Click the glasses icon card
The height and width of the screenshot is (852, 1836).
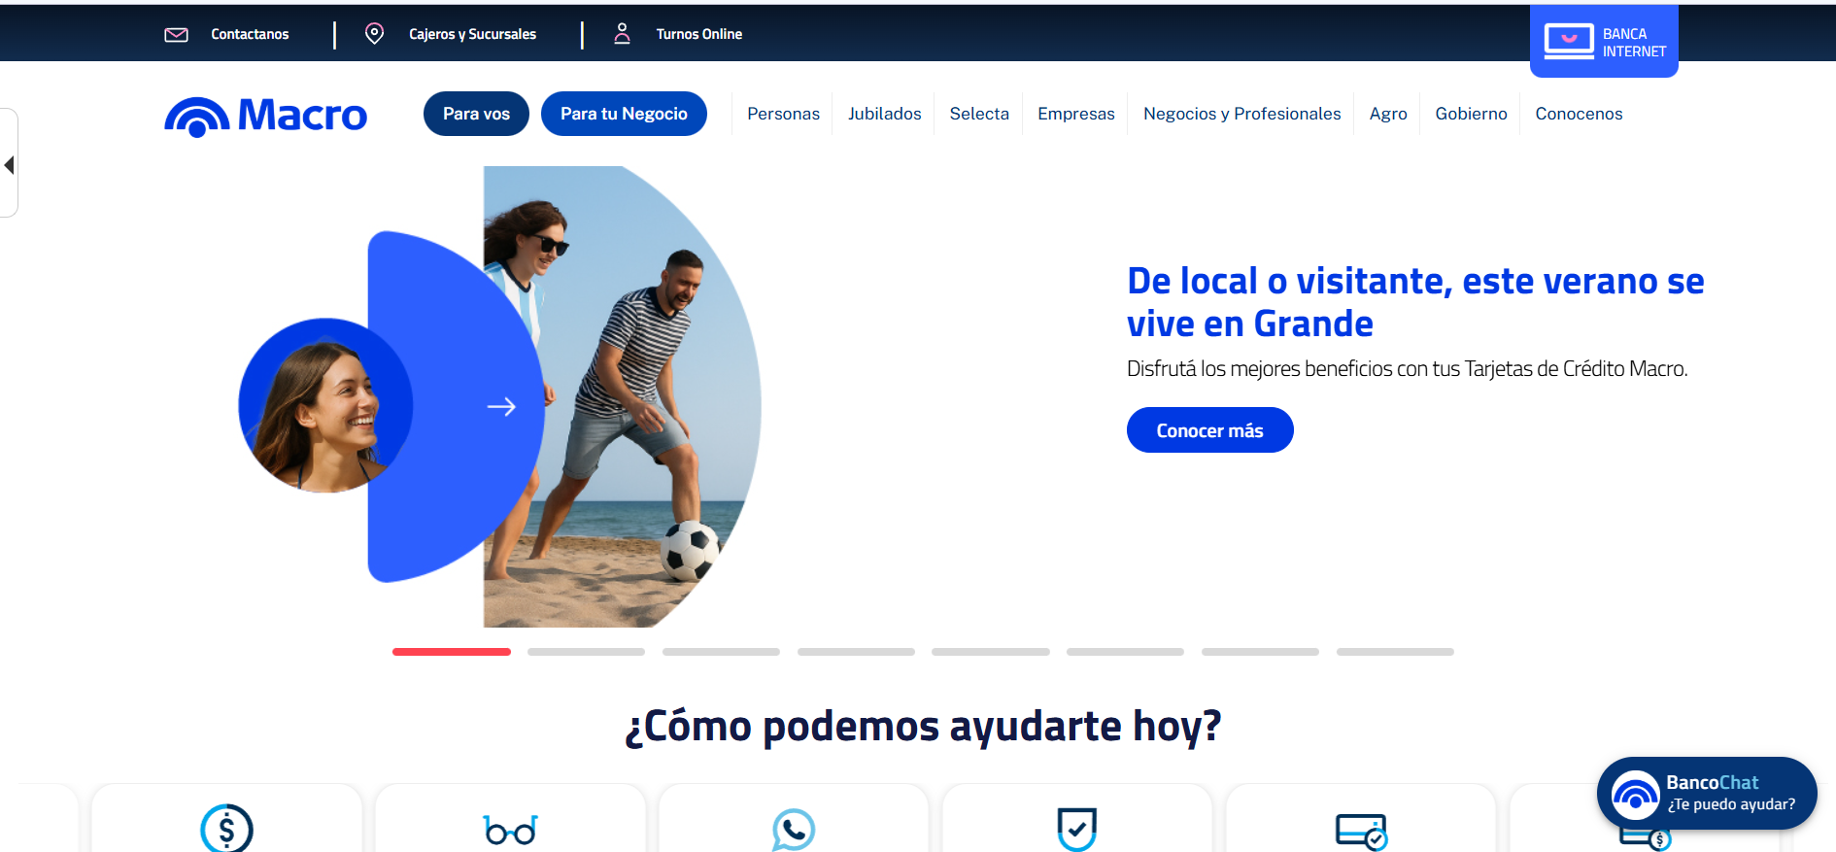pyautogui.click(x=511, y=830)
